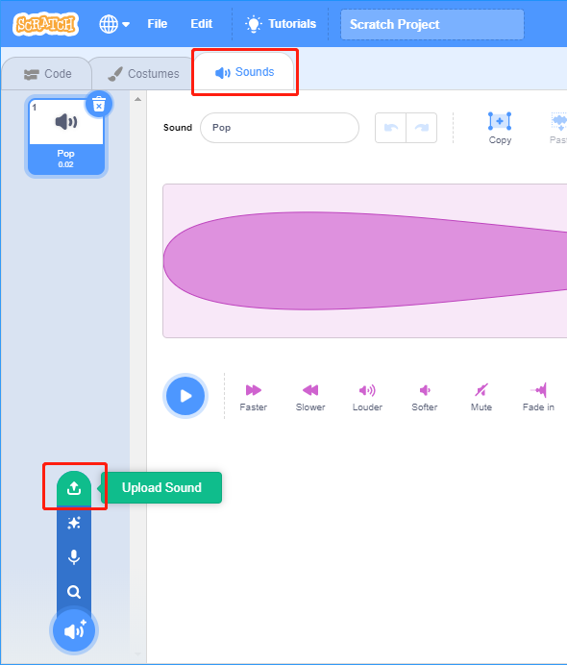Switch to the Costumes tab
567x665 pixels.
coord(143,74)
